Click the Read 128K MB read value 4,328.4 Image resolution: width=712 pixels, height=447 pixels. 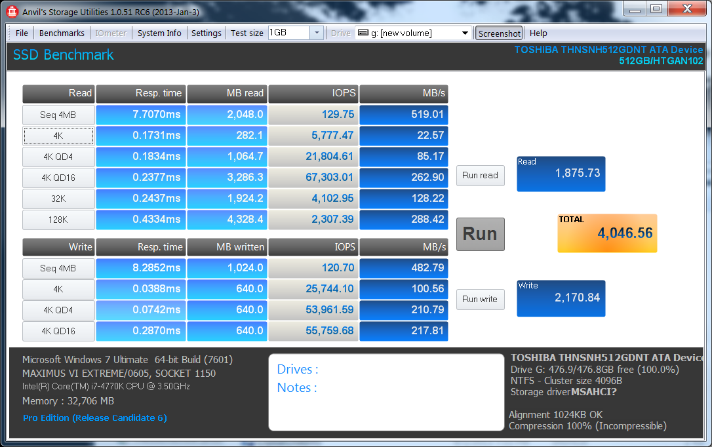227,219
